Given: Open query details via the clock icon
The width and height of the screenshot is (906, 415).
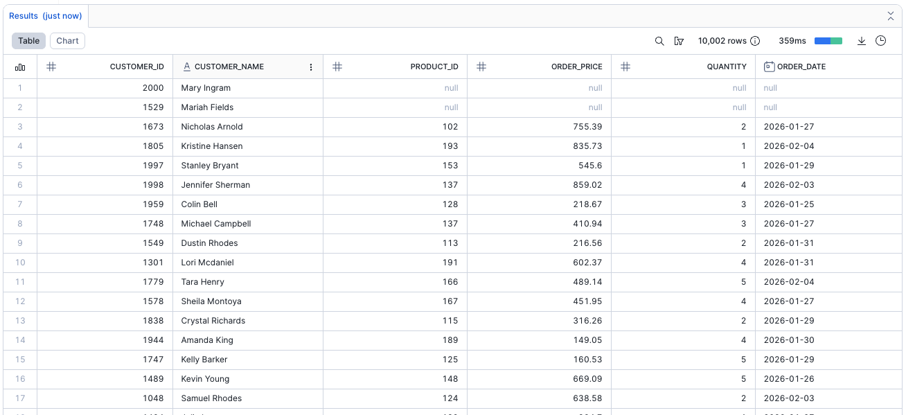Looking at the screenshot, I should click(x=881, y=41).
